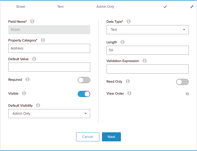Click the Validation Expression input field
The width and height of the screenshot is (197, 151).
[x=148, y=69]
